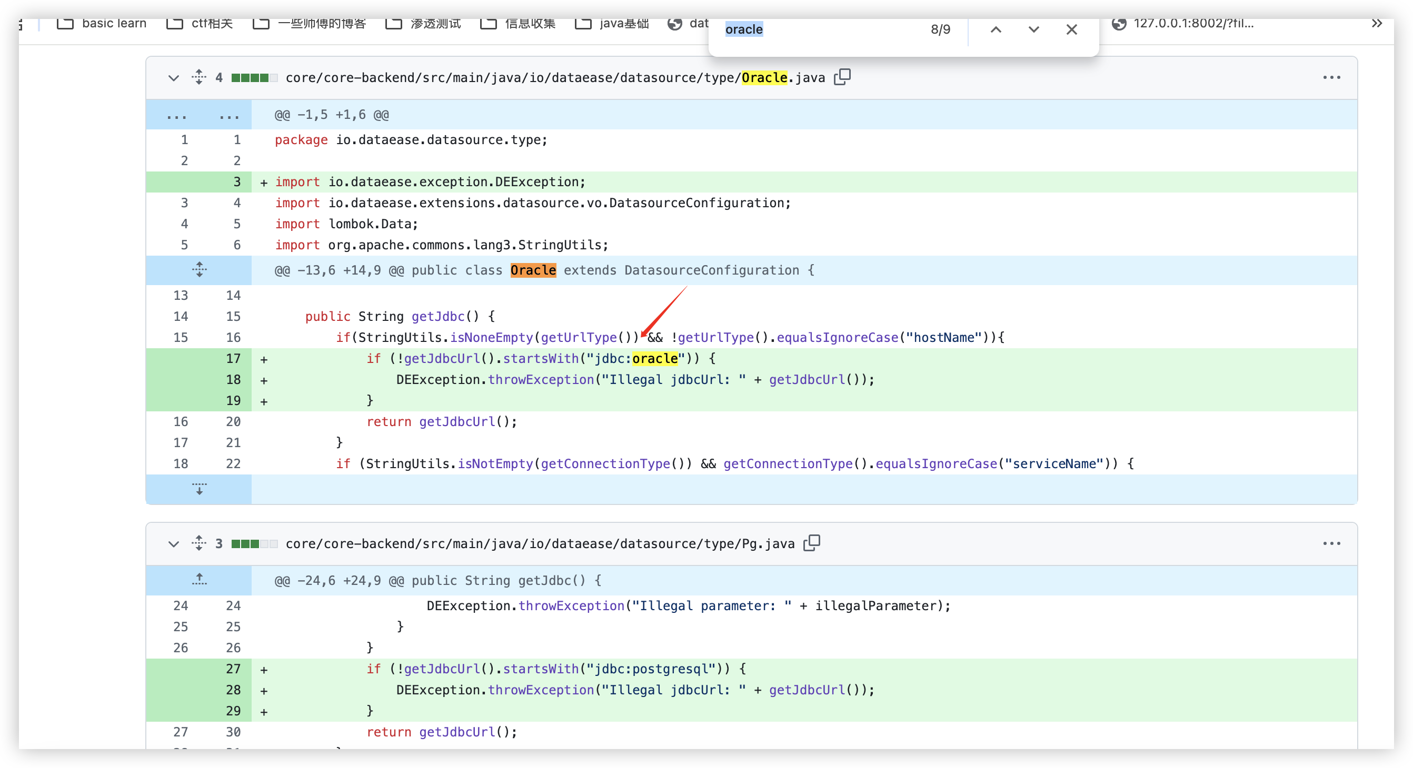Image resolution: width=1413 pixels, height=768 pixels.
Task: Go to next search match
Action: tap(1033, 29)
